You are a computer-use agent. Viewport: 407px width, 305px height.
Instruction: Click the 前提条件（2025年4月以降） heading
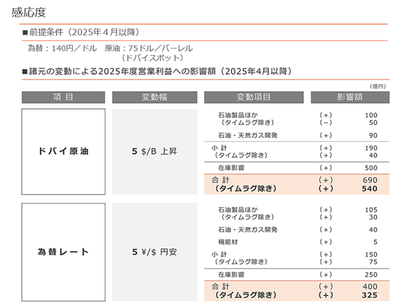[x=81, y=32]
